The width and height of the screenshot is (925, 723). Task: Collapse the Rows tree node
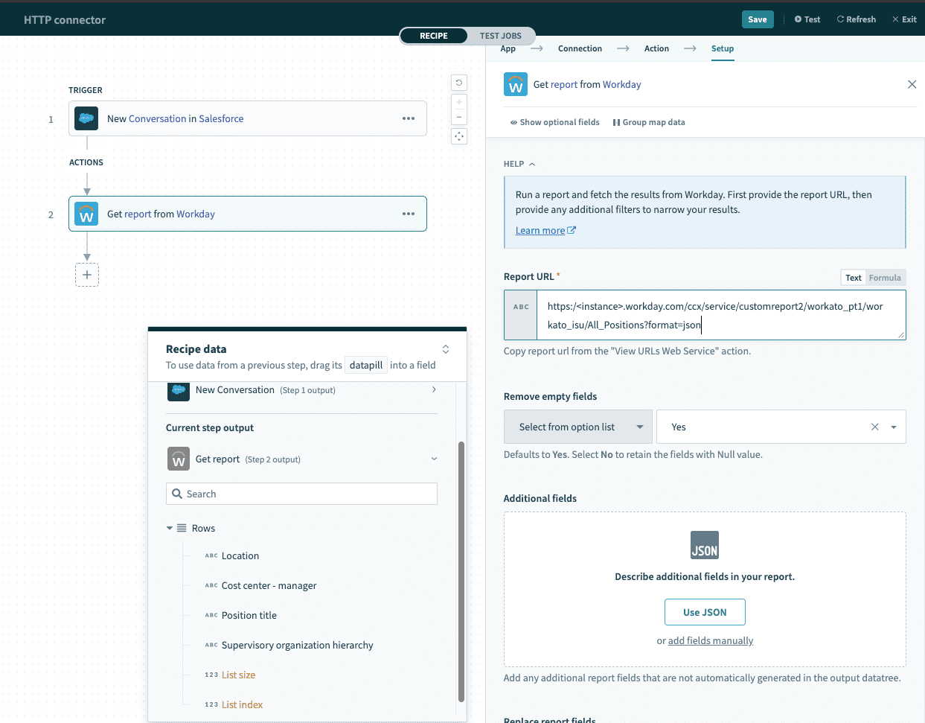170,528
